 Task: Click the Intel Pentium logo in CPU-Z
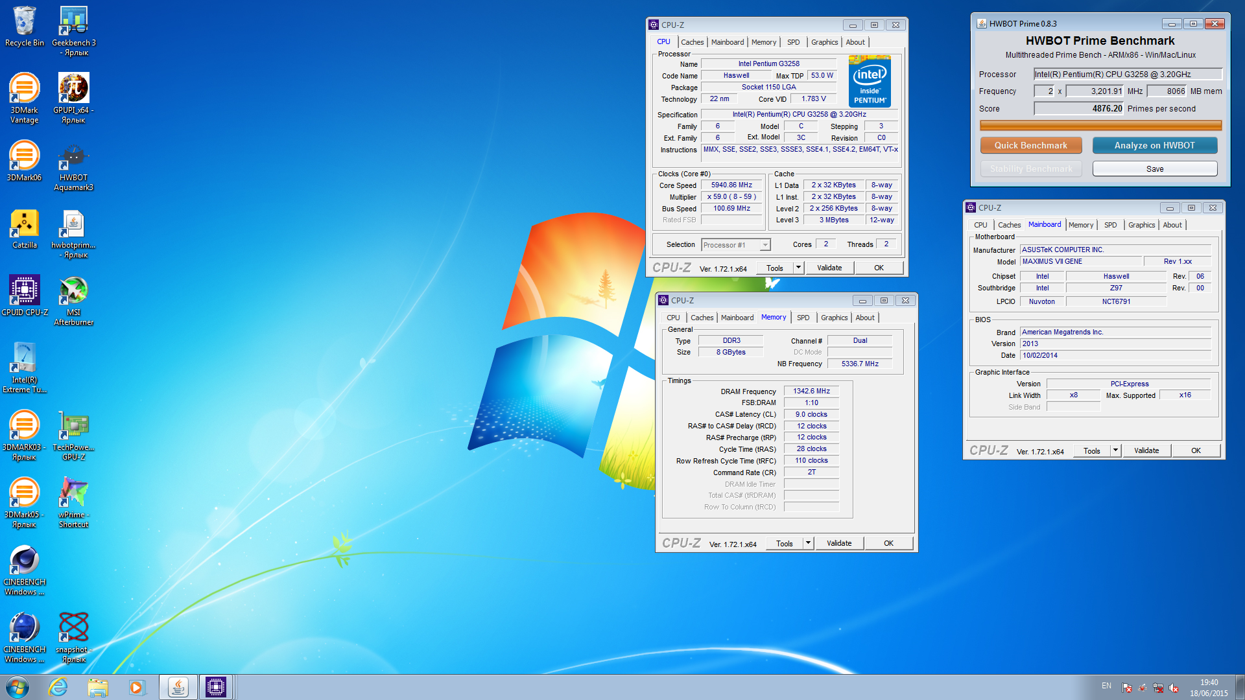(870, 81)
